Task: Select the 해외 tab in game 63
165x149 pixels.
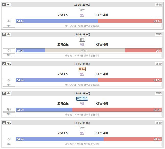Action: click(x=9, y=55)
